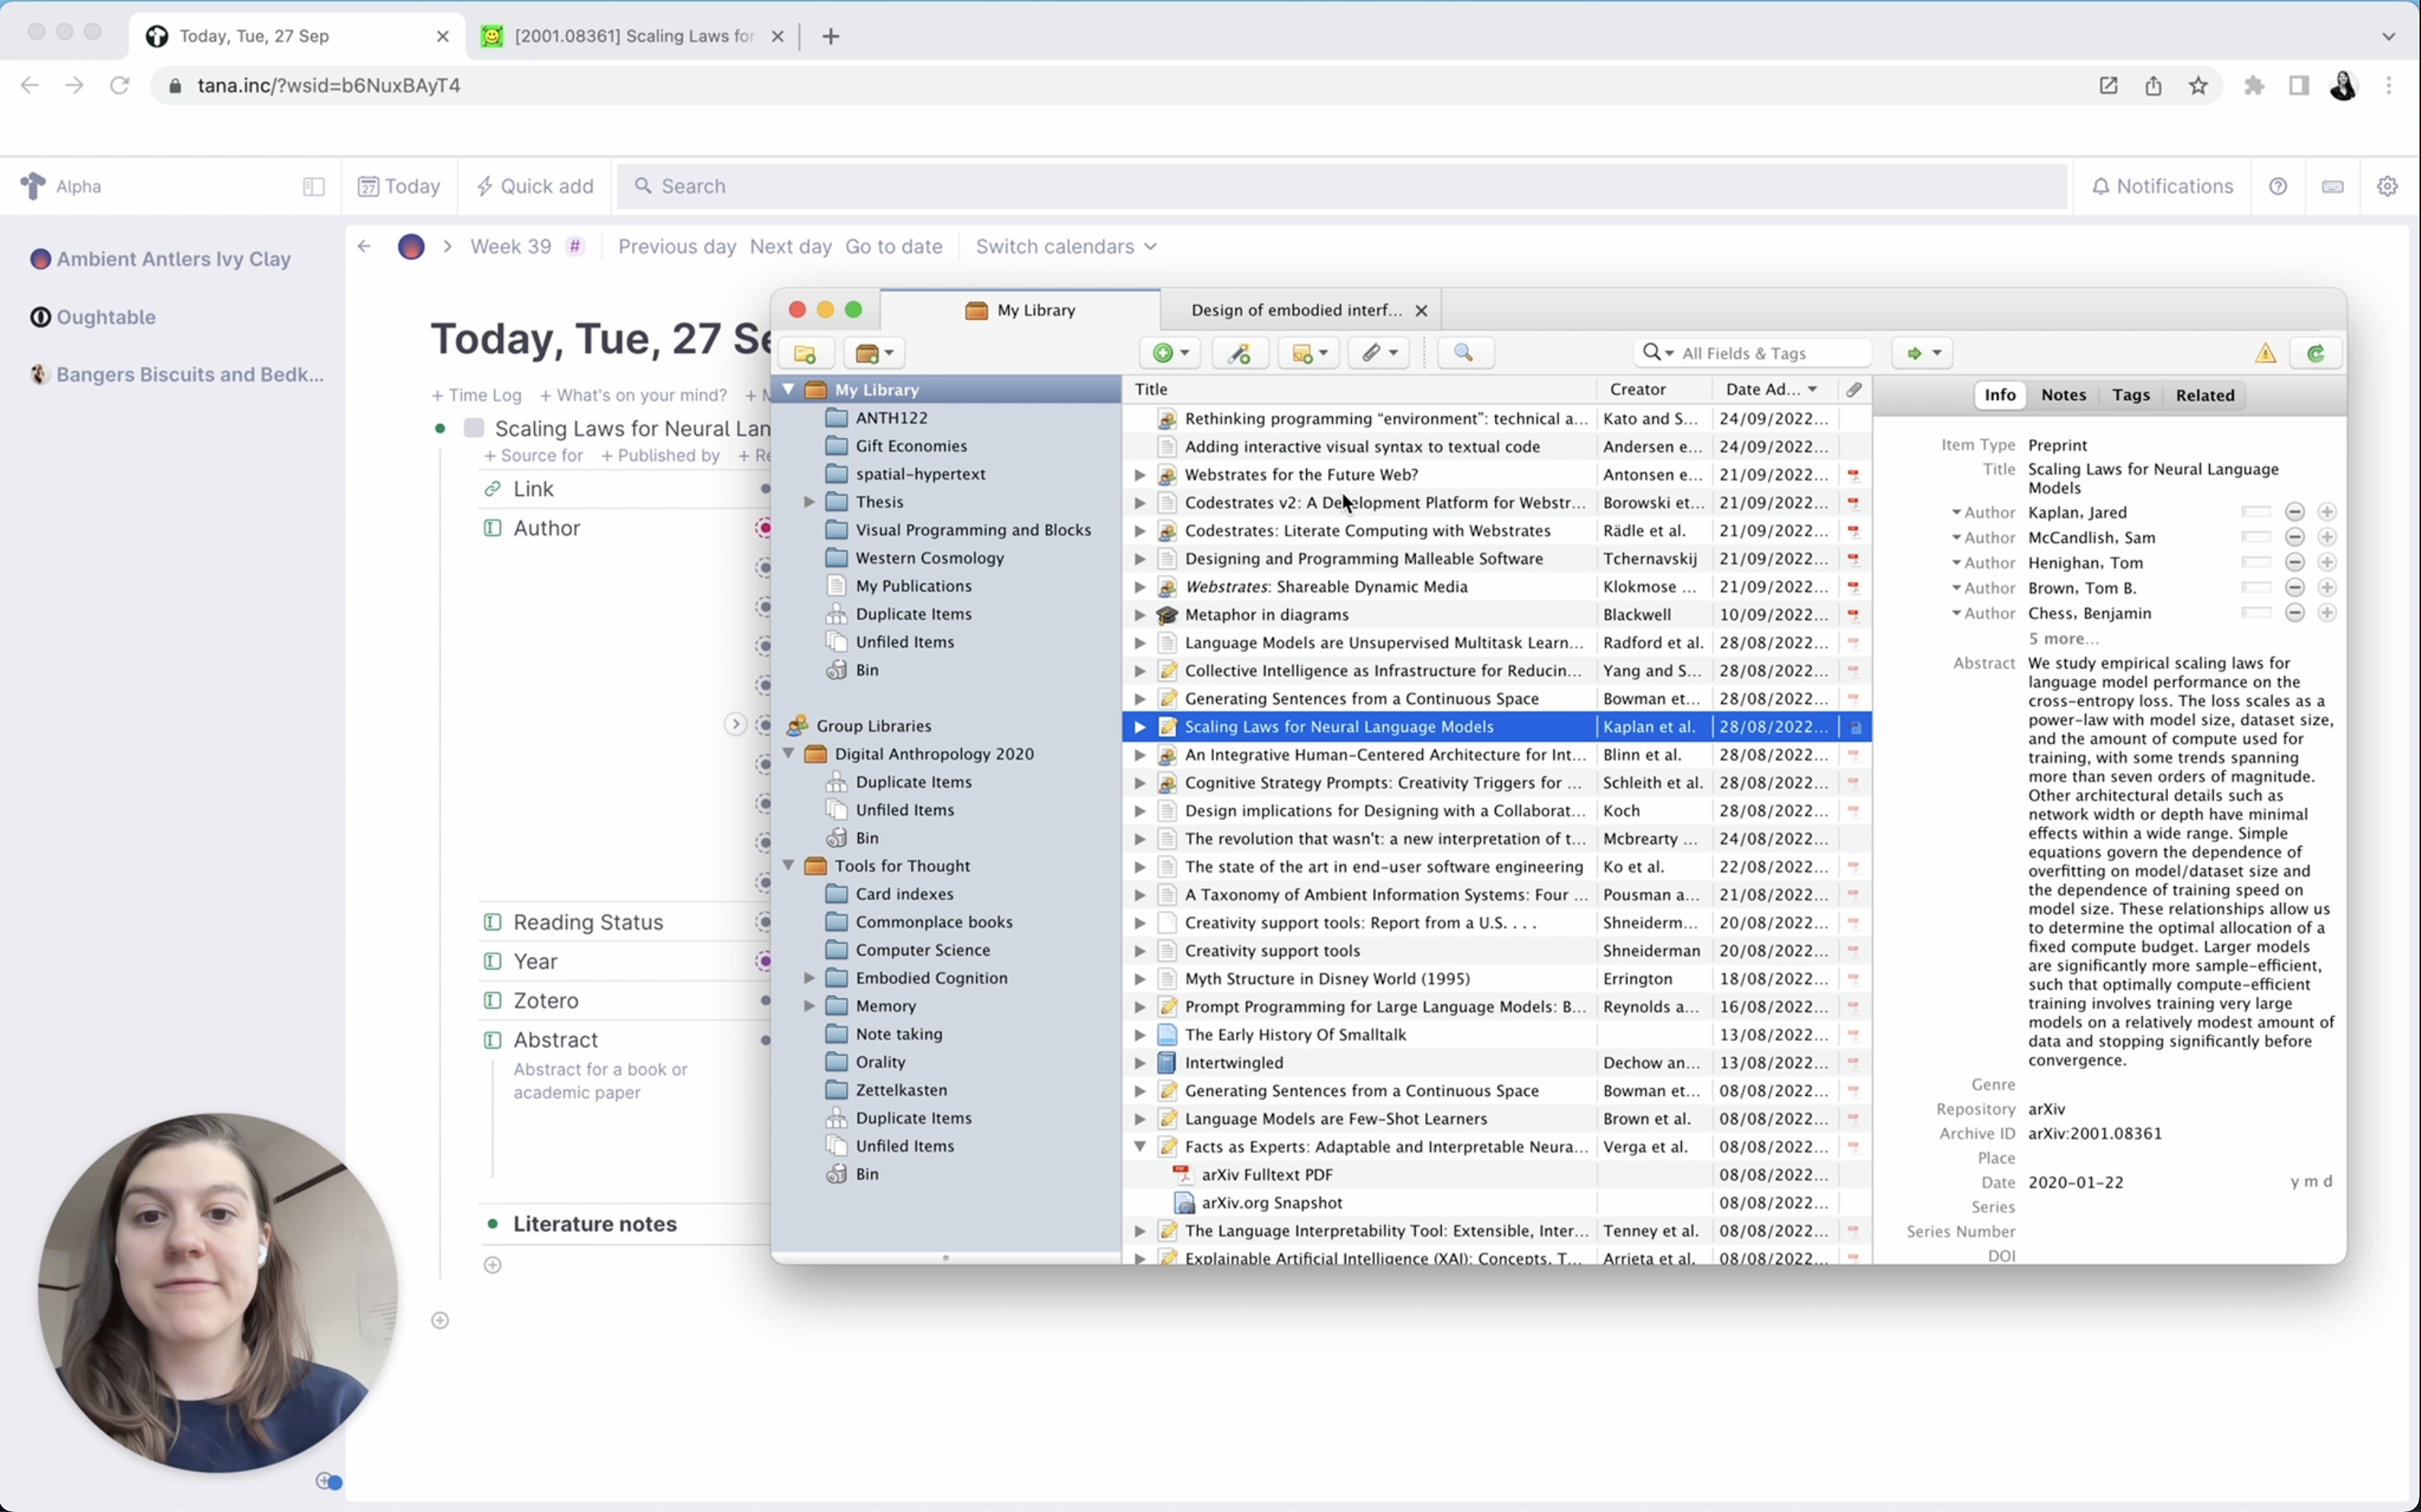This screenshot has width=2421, height=1512.
Task: Expand the Metaphor in diagrams item
Action: [x=1139, y=614]
